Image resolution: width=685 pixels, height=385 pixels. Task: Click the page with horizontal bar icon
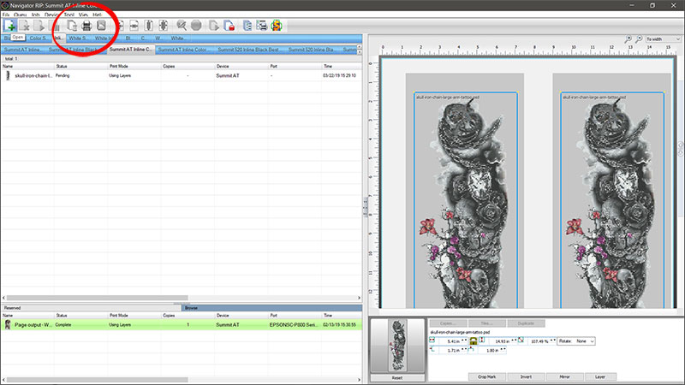134,26
